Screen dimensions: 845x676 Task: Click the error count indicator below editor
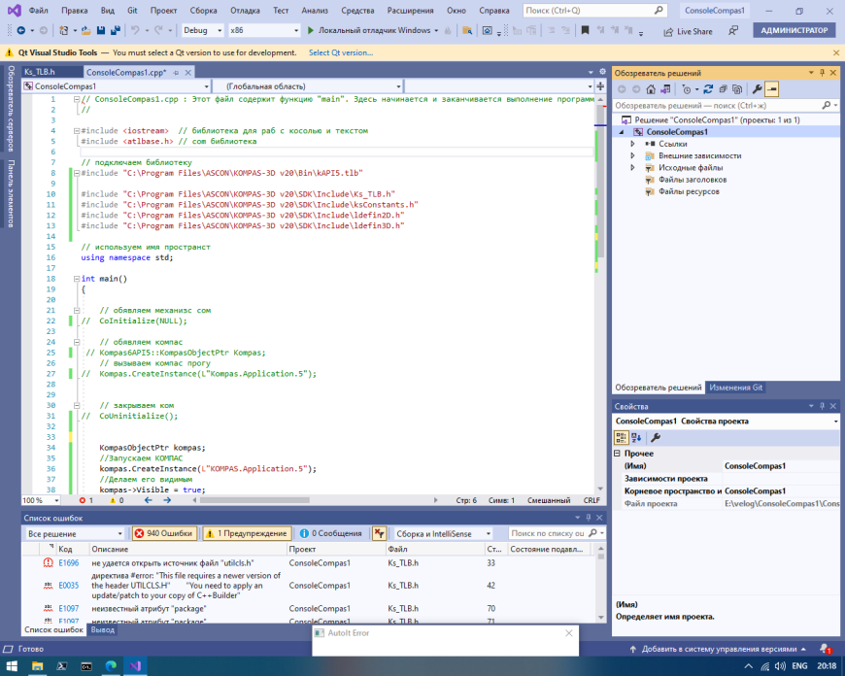click(x=86, y=500)
